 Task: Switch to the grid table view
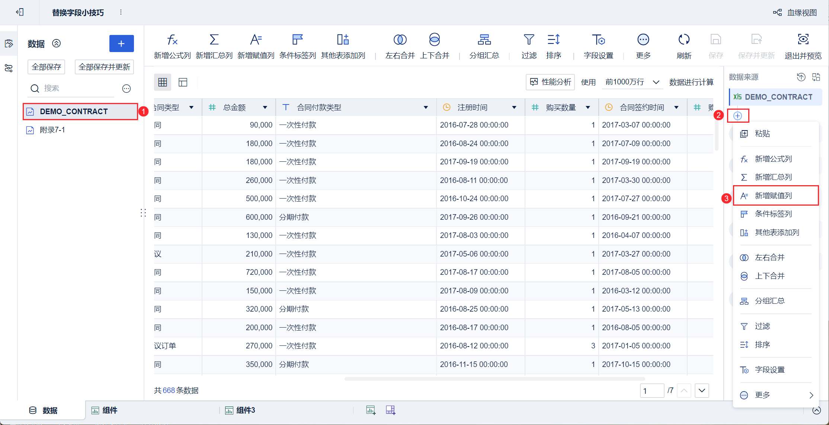163,82
